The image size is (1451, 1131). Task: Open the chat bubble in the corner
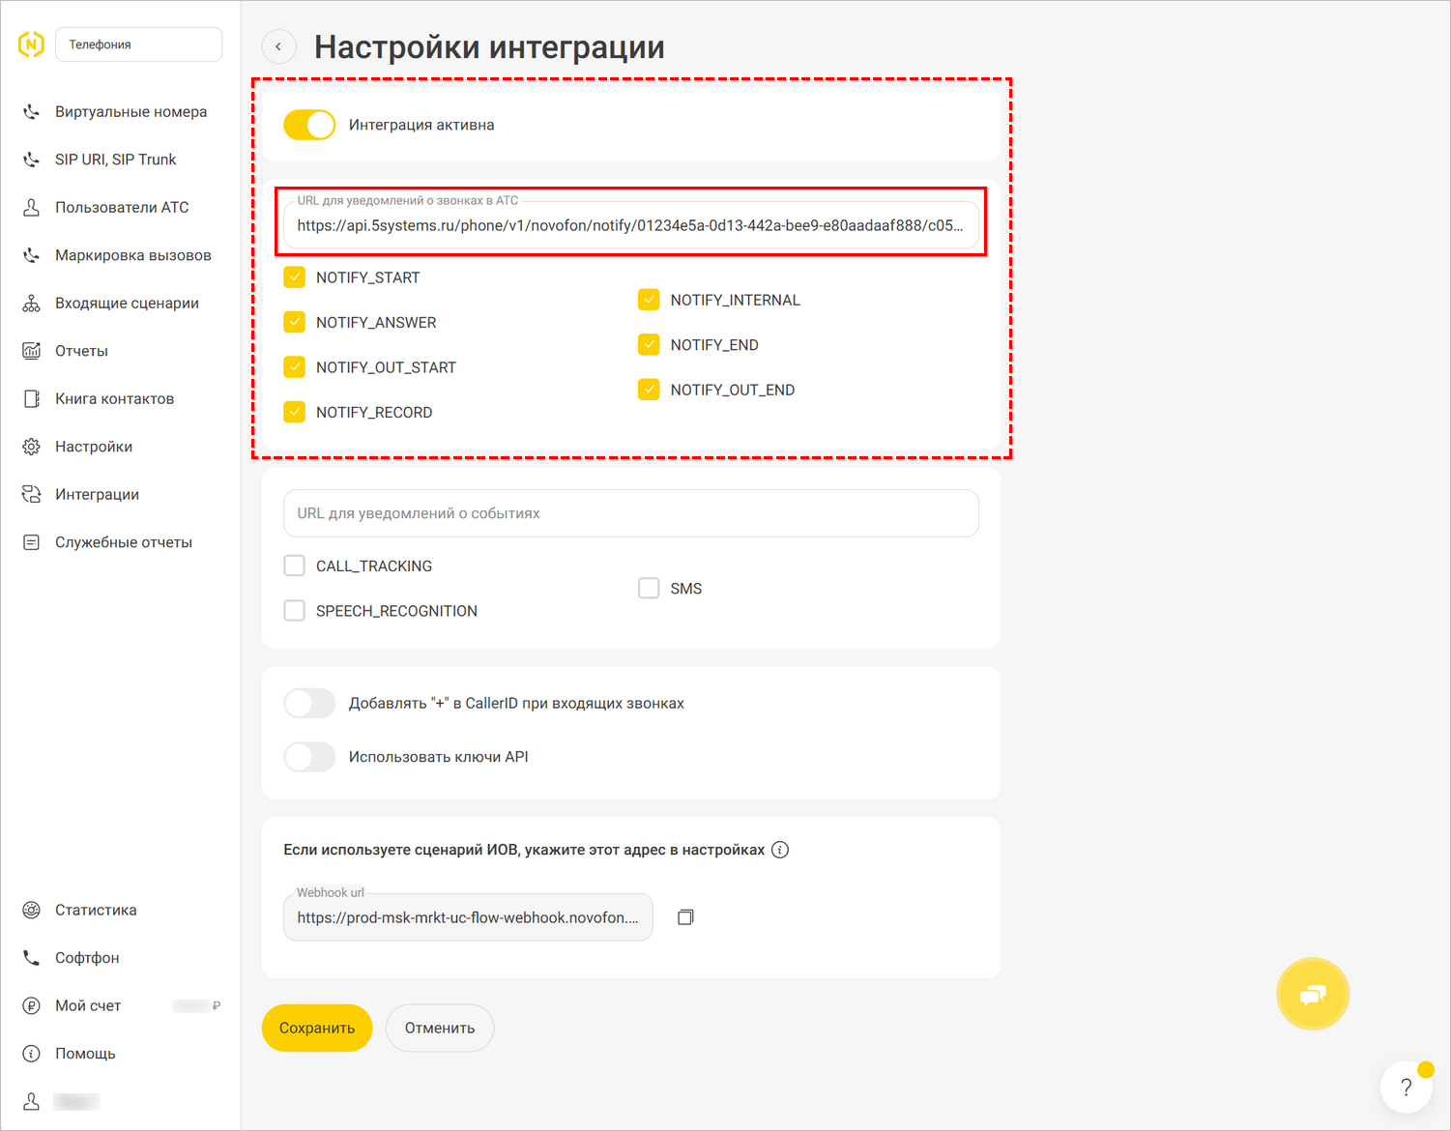1312,993
